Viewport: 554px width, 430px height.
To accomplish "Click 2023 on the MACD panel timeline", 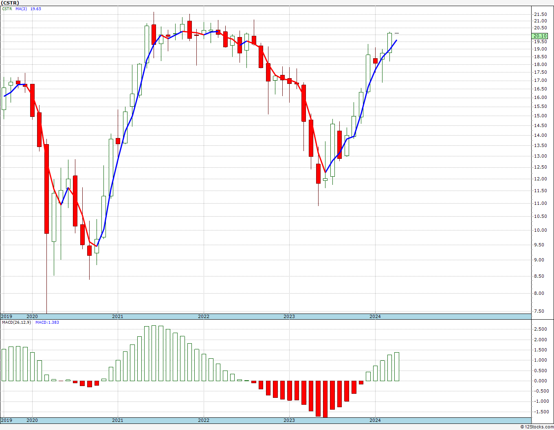I will click(x=289, y=420).
